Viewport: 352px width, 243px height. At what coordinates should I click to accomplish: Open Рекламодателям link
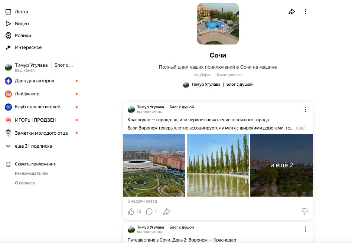click(31, 173)
